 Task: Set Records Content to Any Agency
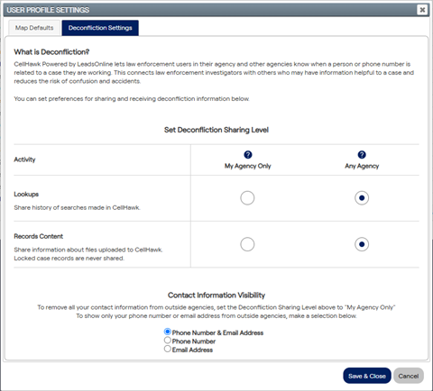click(362, 244)
